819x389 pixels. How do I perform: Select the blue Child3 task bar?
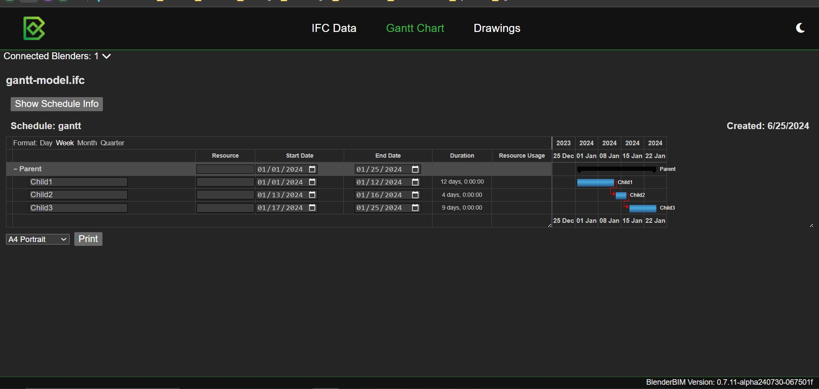pyautogui.click(x=643, y=208)
